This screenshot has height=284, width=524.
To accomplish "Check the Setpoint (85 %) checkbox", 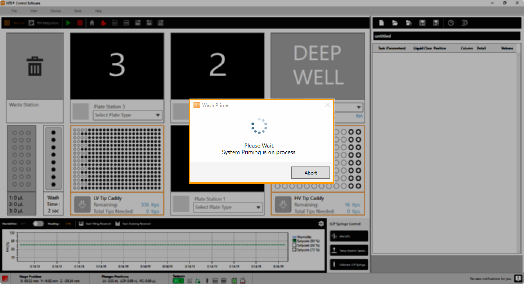I will (x=294, y=241).
